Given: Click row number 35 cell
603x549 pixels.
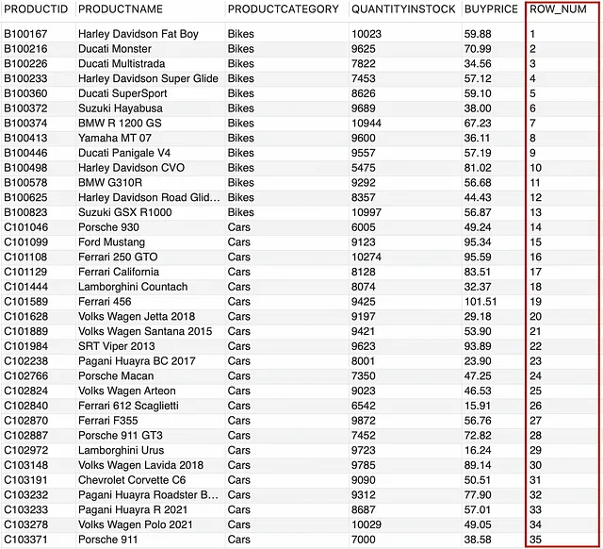Looking at the screenshot, I should pos(535,540).
